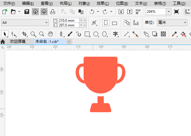Viewport: 191px width, 136px height.
Task: Select the Text 字 tool
Action: click(115, 34)
